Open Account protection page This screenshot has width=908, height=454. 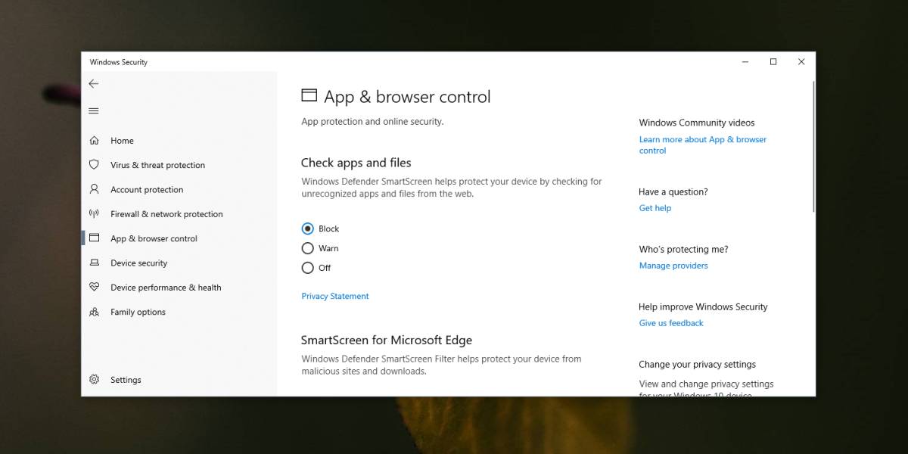pos(147,190)
